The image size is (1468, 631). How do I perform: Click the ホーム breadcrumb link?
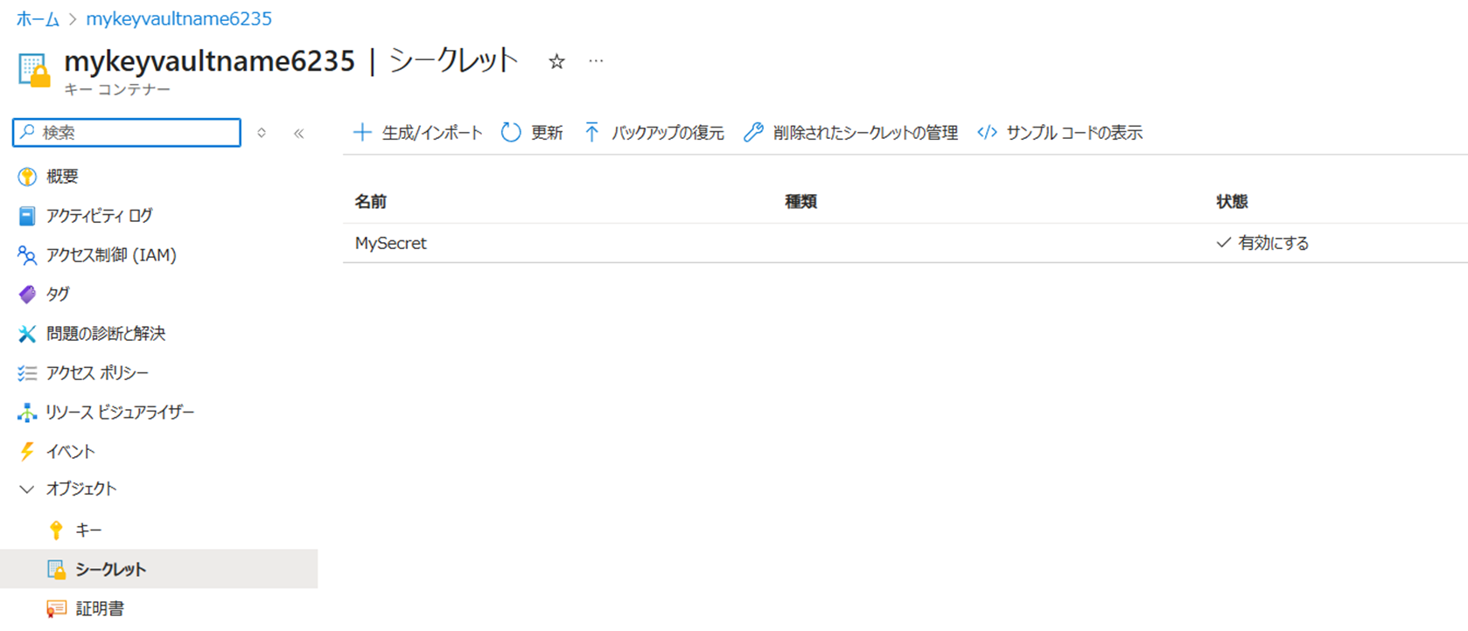(x=38, y=18)
